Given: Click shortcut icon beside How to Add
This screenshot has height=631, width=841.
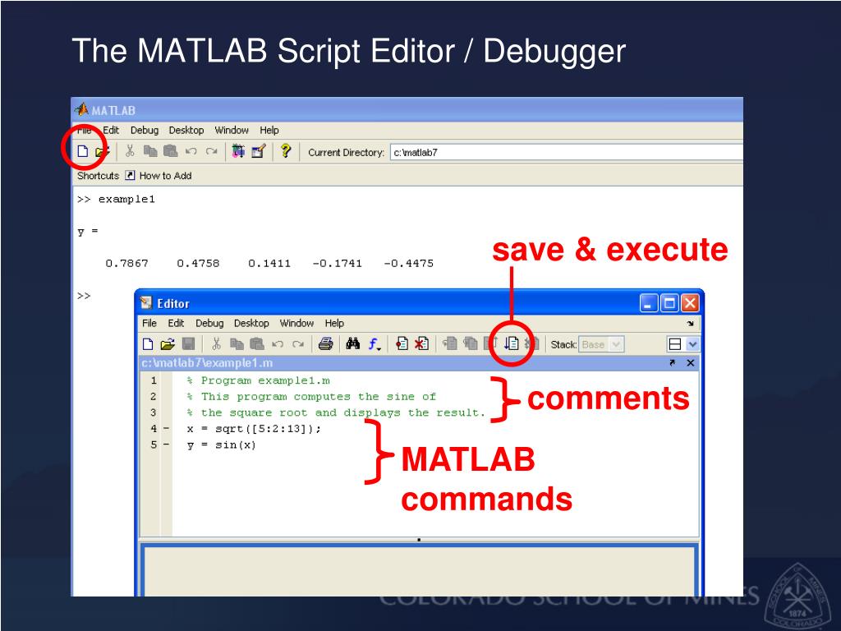Looking at the screenshot, I should 130,176.
